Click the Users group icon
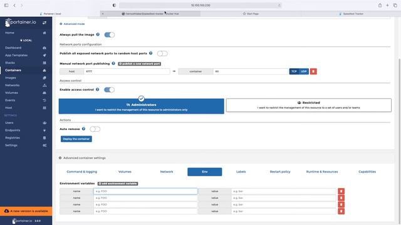Viewport: 401px width, 225px height. [44, 122]
